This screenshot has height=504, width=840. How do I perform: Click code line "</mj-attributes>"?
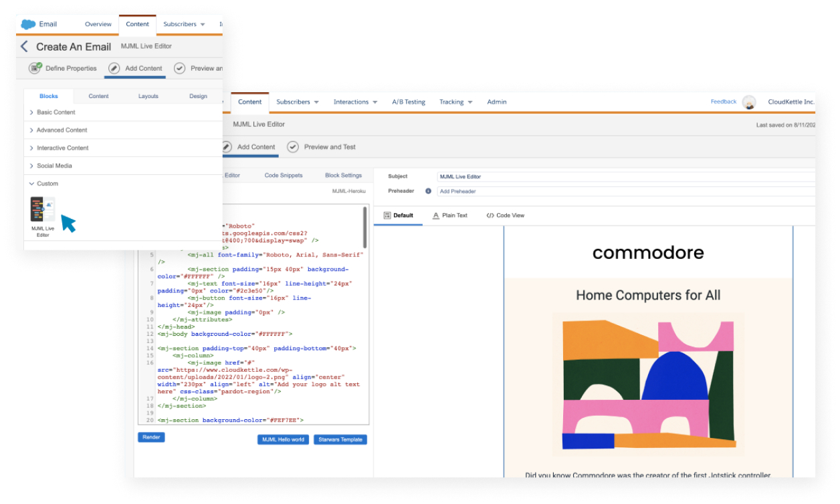(x=201, y=319)
